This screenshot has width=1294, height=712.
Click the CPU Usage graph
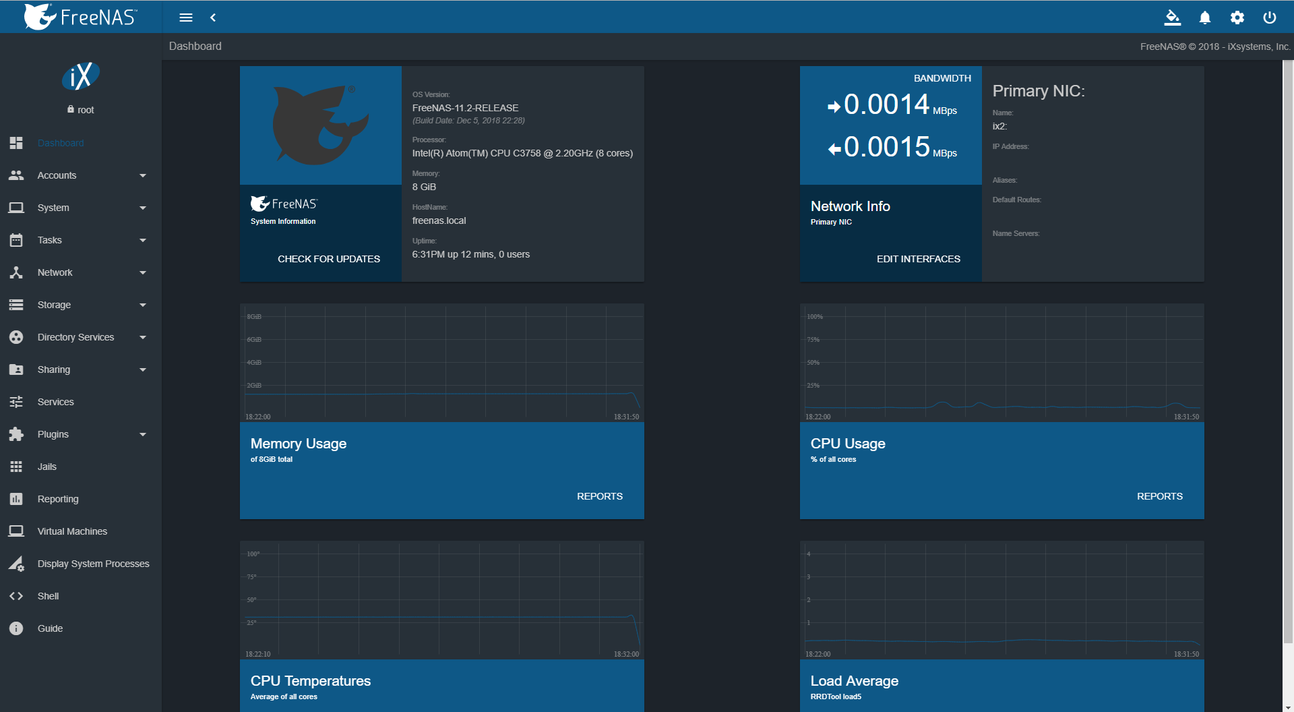point(1002,363)
